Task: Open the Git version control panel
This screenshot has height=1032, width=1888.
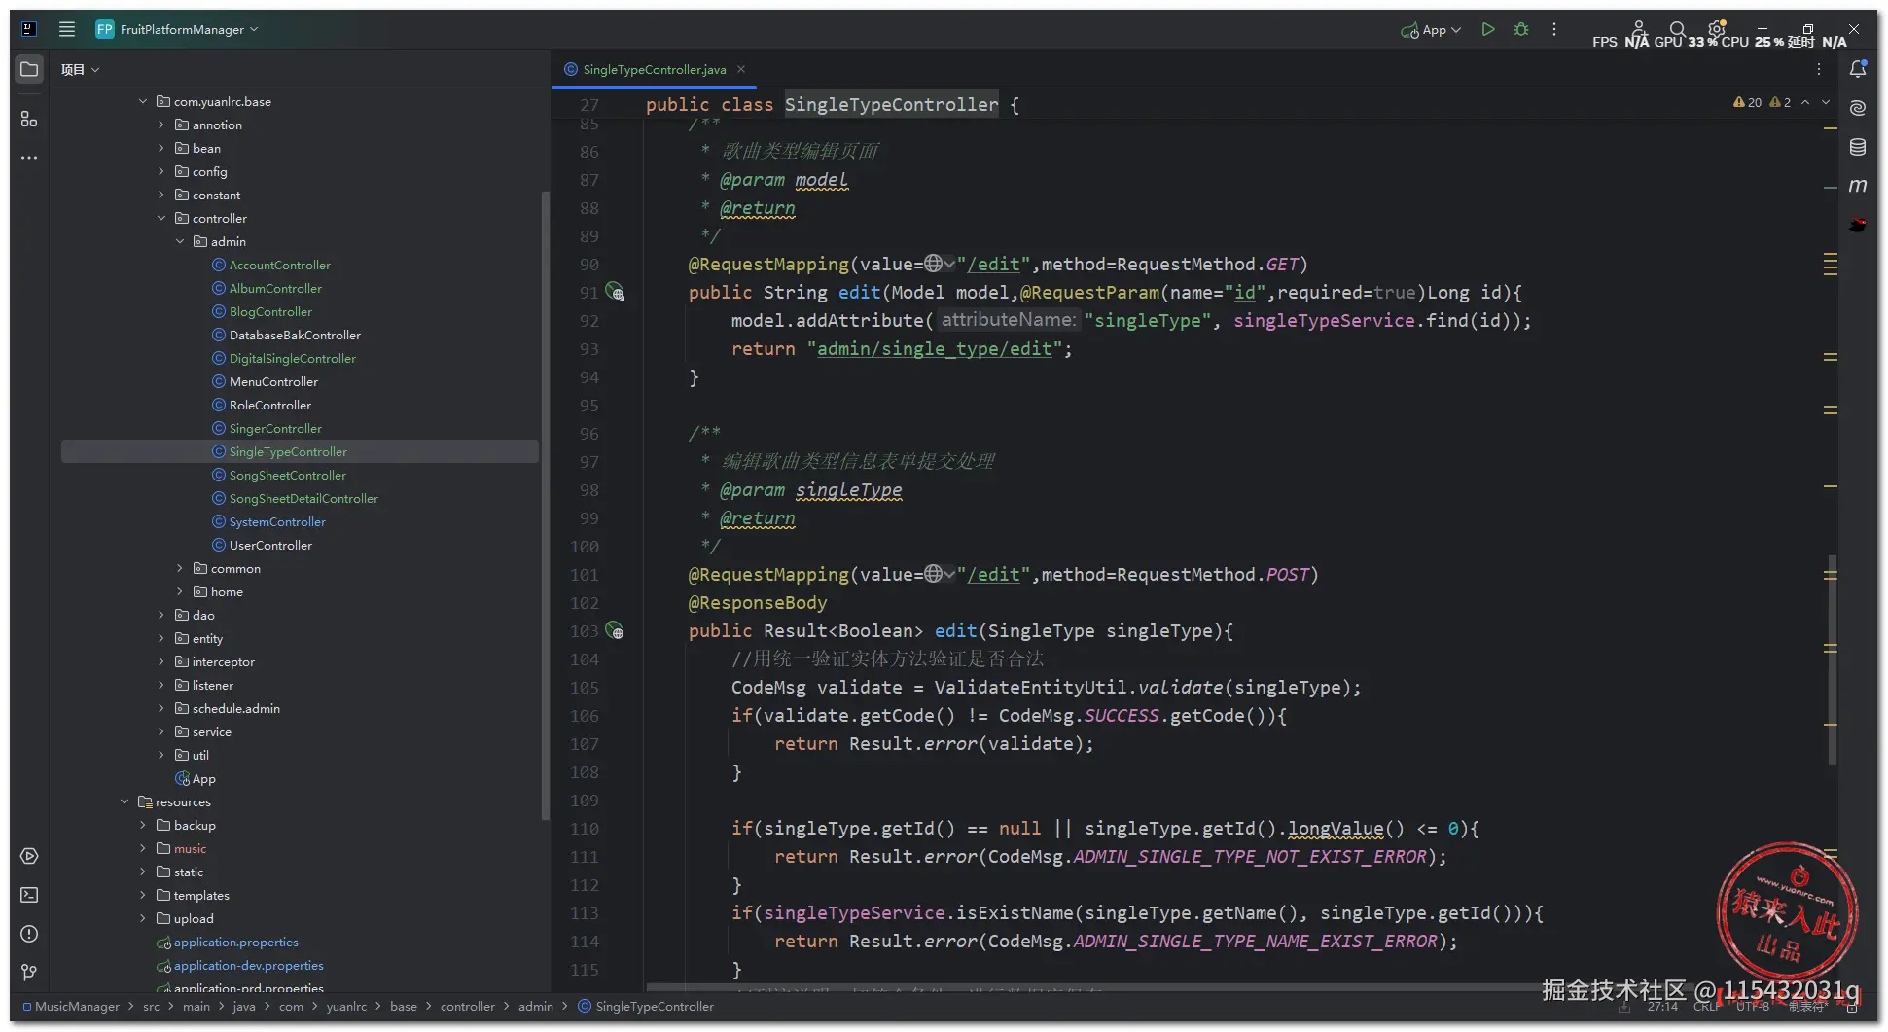Action: 29,973
